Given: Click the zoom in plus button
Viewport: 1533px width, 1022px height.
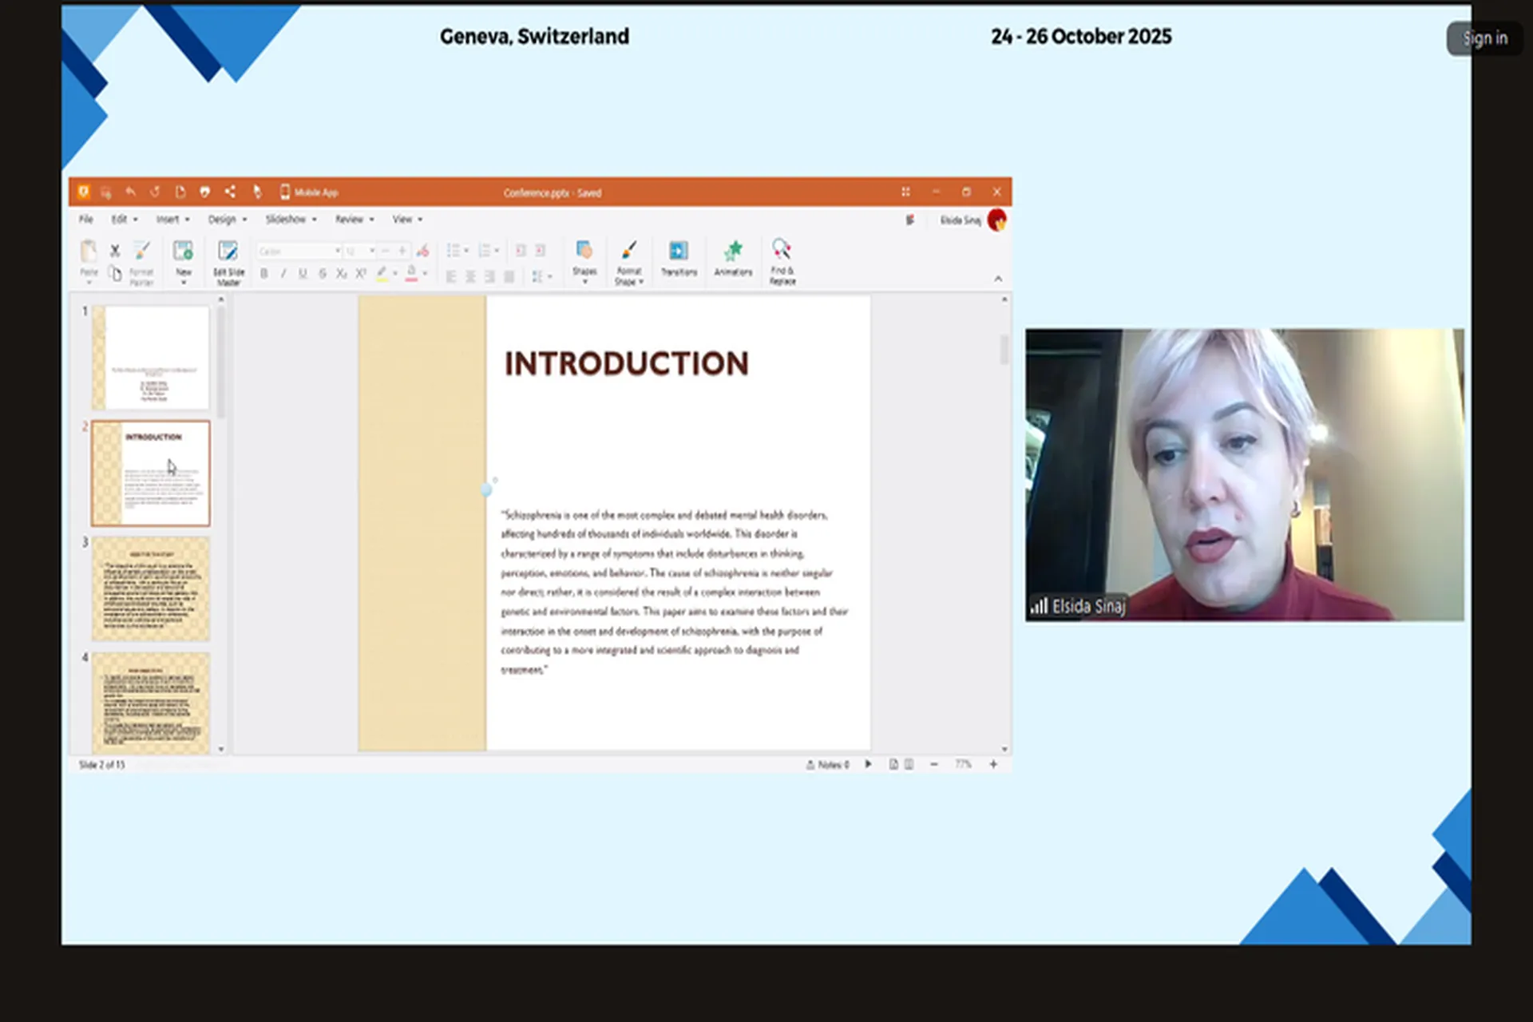Looking at the screenshot, I should coord(993,764).
